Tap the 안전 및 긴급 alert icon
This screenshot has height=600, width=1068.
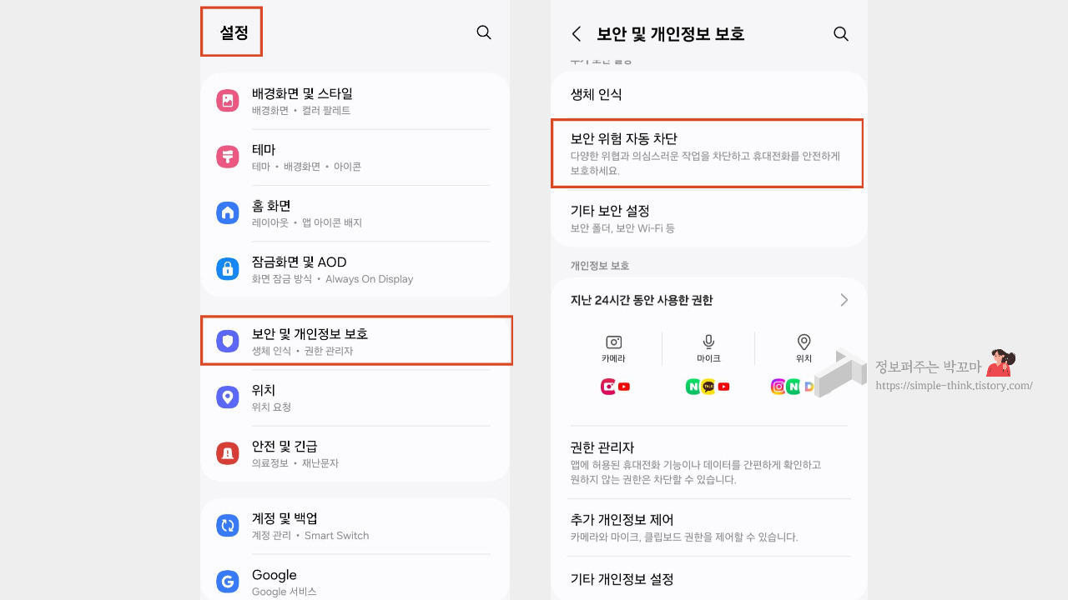228,453
